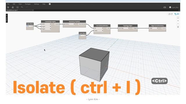Image resolution: width=186 pixels, height=104 pixels.
Task: Click the Curve output port
Action: pos(164,28)
